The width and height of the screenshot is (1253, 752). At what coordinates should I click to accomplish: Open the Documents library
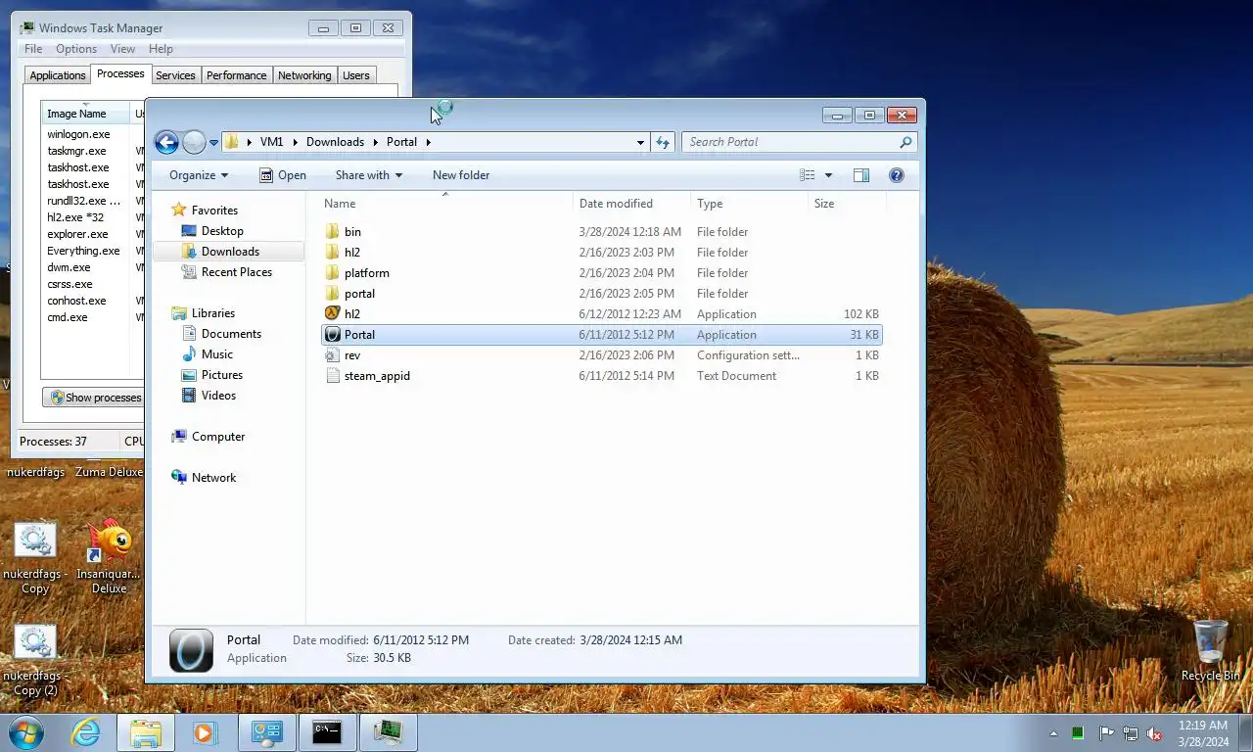[231, 334]
